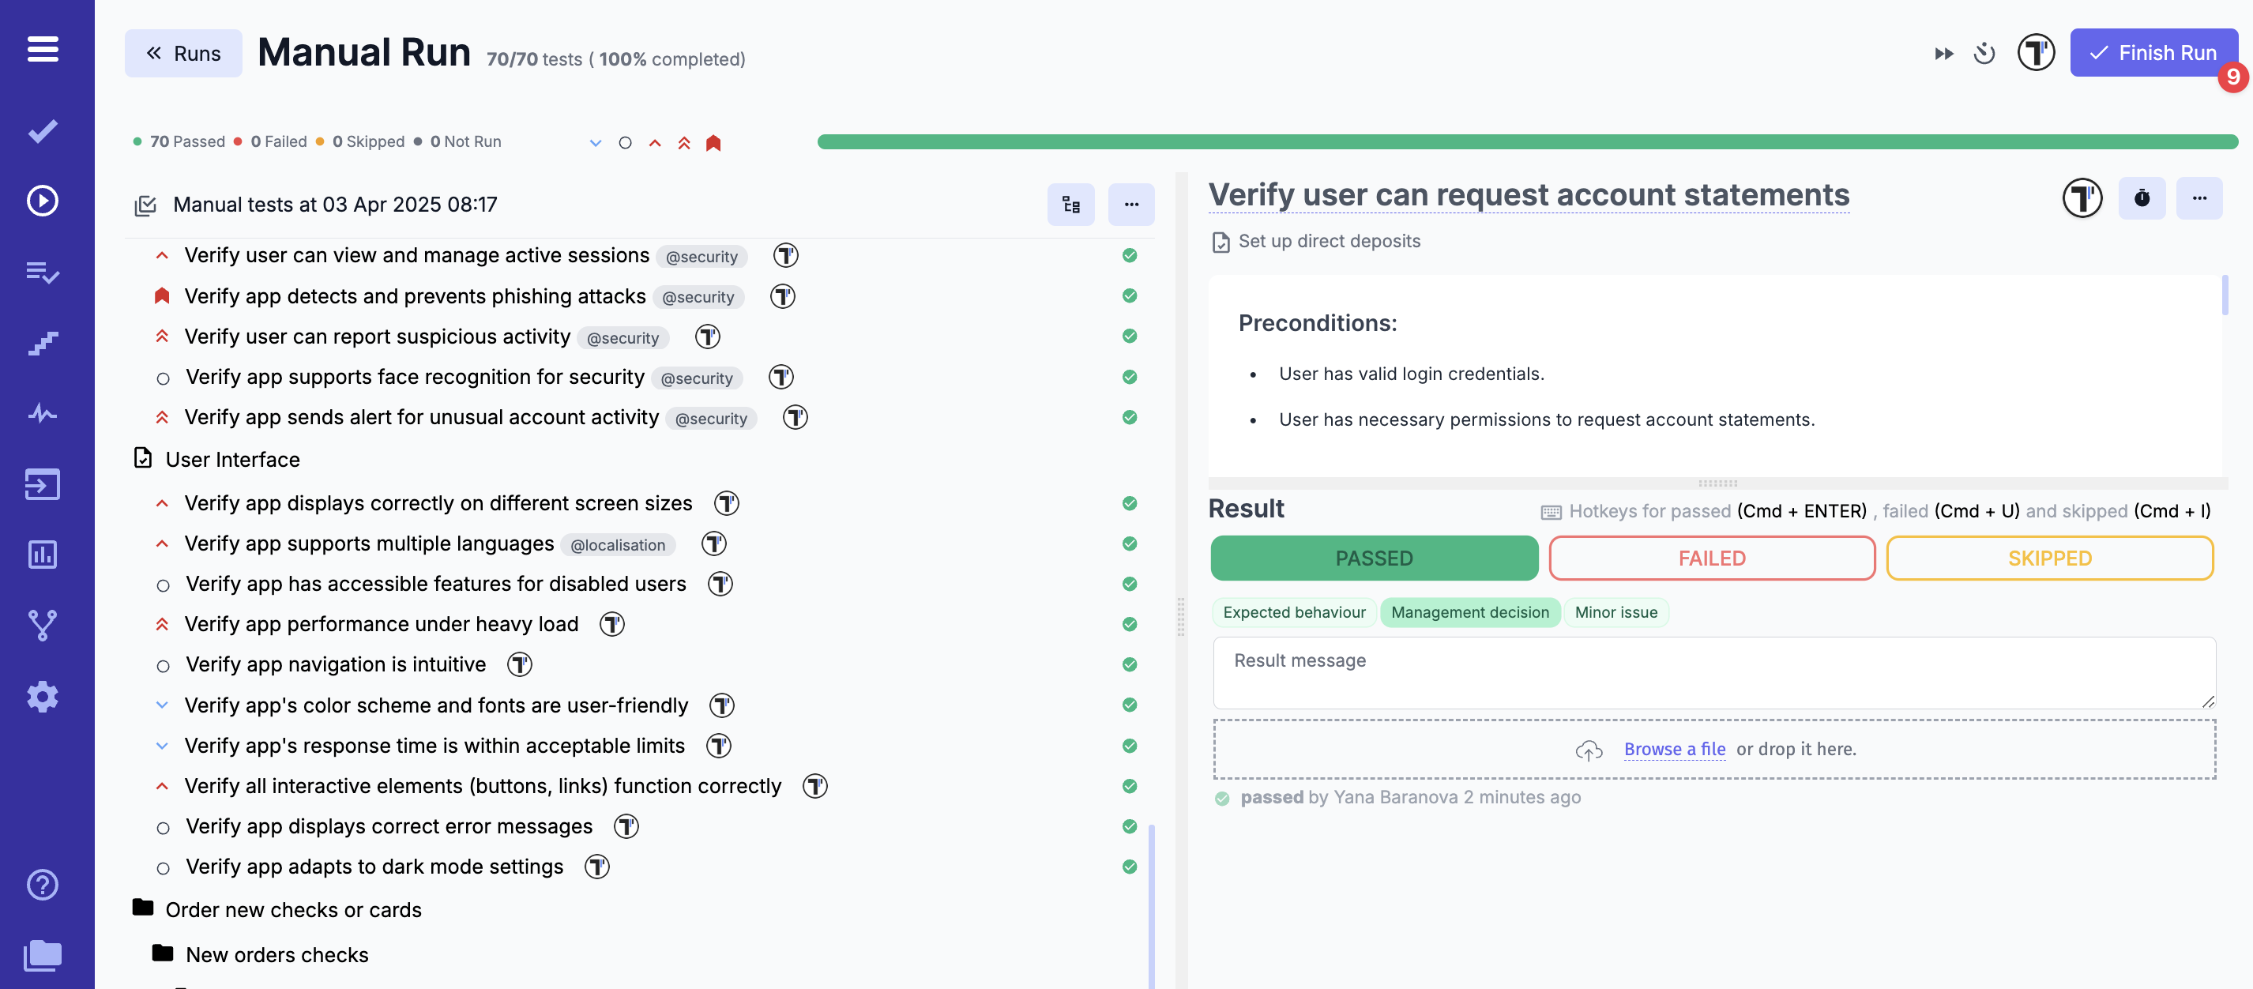Filter by critical priority red bookmark icon
Viewport: 2253px width, 989px height.
(x=713, y=142)
